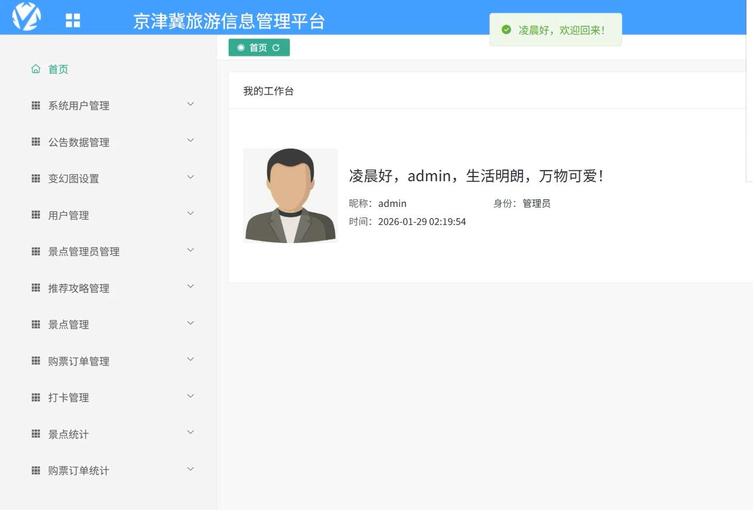Screen dimensions: 753x510
Task: Click the grid icon beside 打卡管理
Action: click(x=36, y=398)
